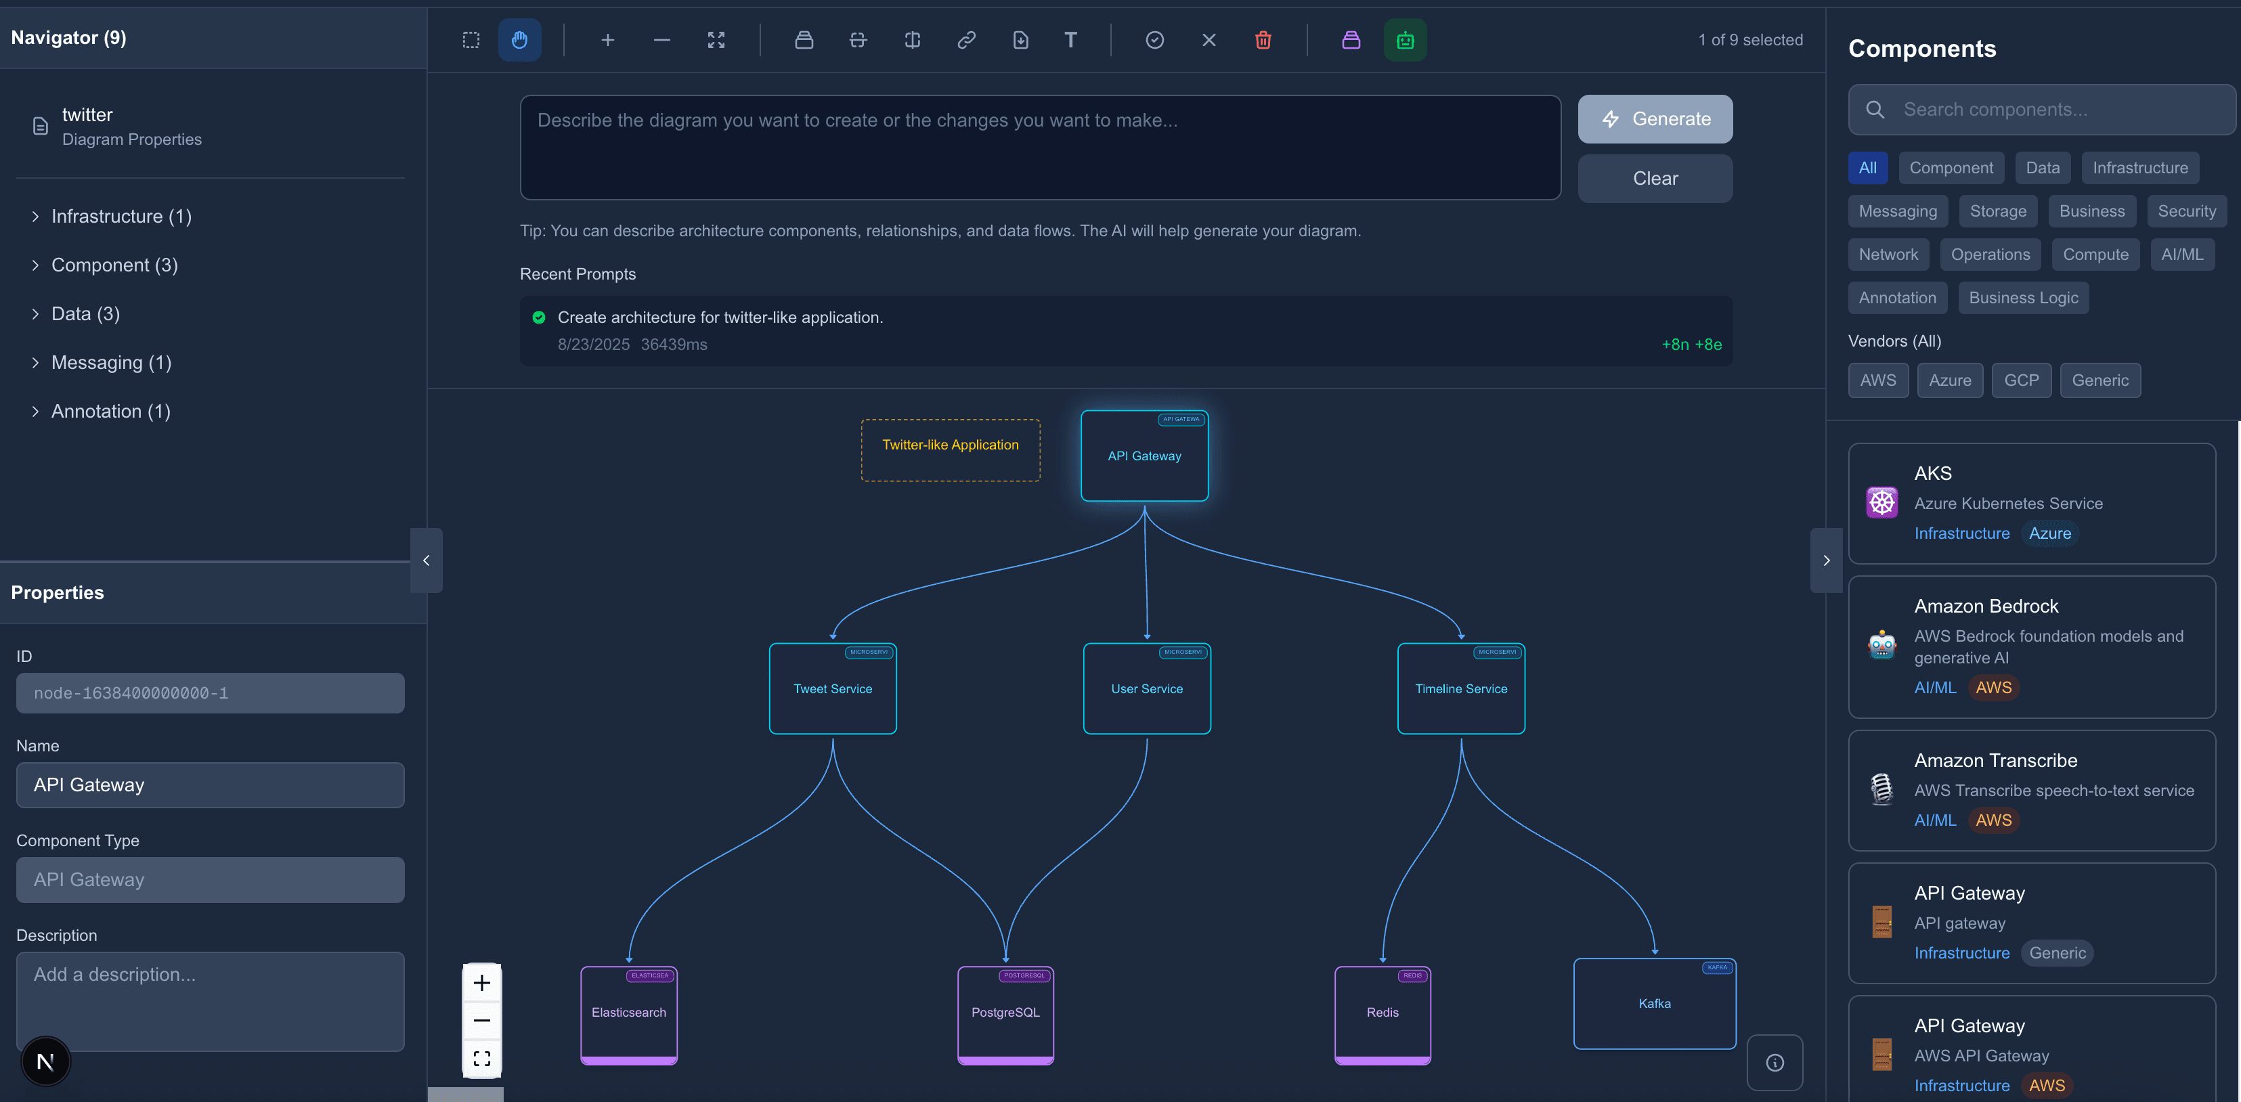Viewport: 2241px width, 1102px height.
Task: Select the All components tab
Action: click(x=1868, y=167)
